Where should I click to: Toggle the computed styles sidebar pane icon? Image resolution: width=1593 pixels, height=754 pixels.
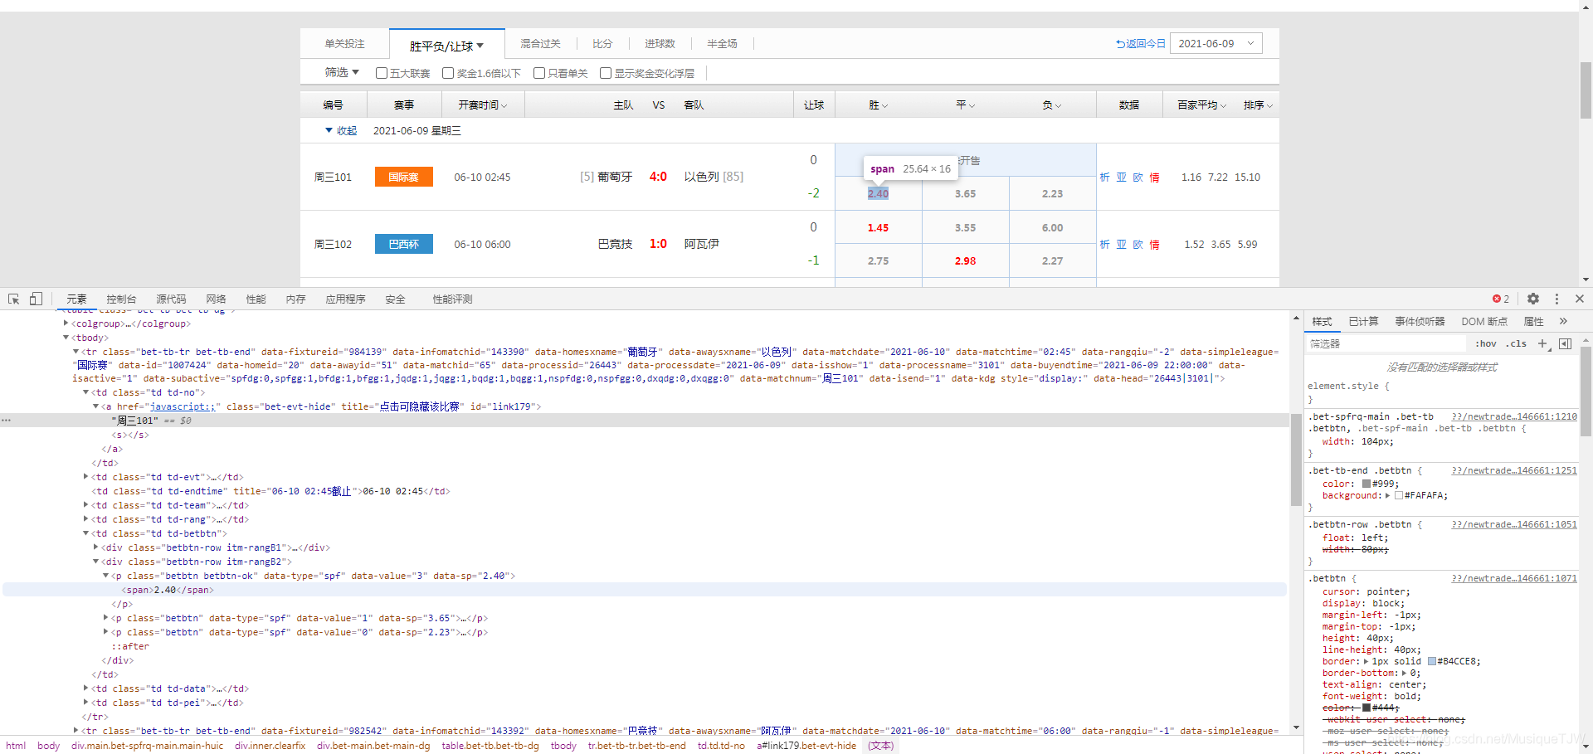1566,343
